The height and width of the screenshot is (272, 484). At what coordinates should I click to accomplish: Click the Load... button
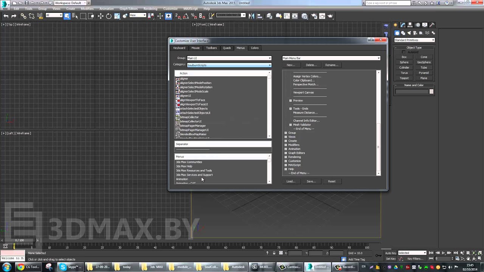point(291,181)
